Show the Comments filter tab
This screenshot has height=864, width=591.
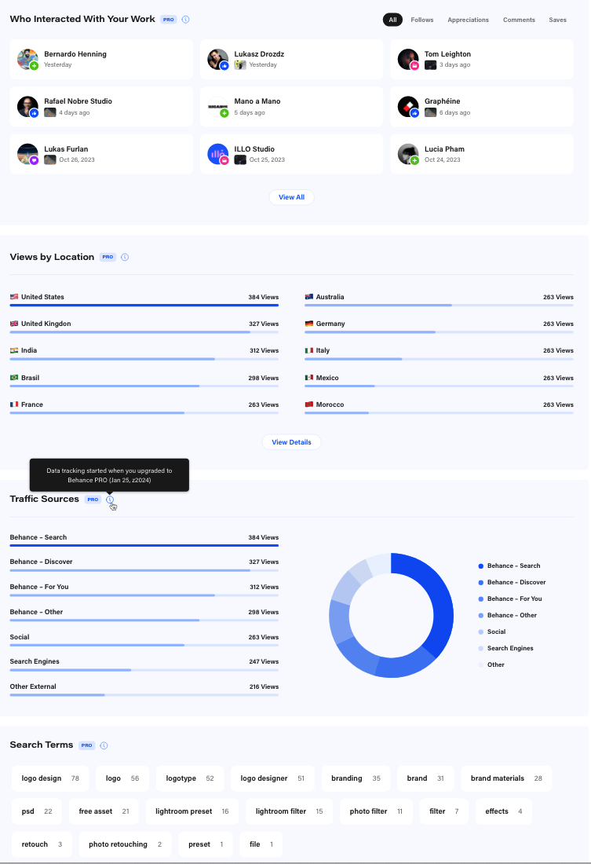[519, 20]
